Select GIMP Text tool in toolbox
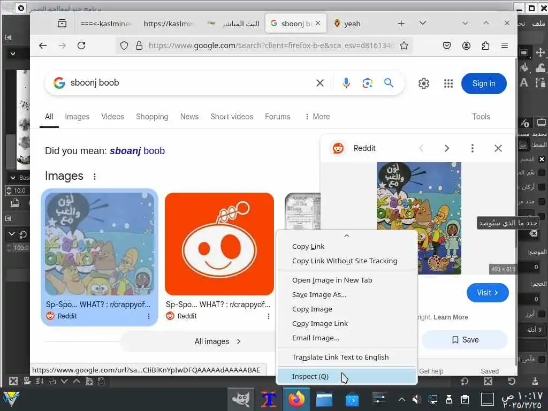 524,83
